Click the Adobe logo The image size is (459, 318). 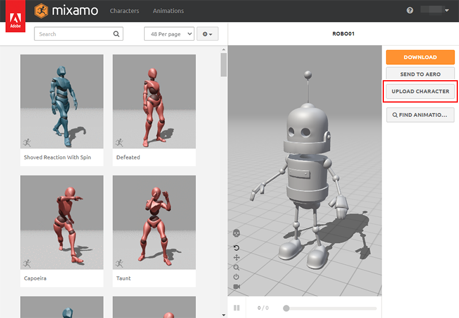point(15,20)
